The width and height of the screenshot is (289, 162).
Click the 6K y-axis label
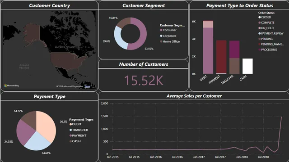[x=194, y=22]
